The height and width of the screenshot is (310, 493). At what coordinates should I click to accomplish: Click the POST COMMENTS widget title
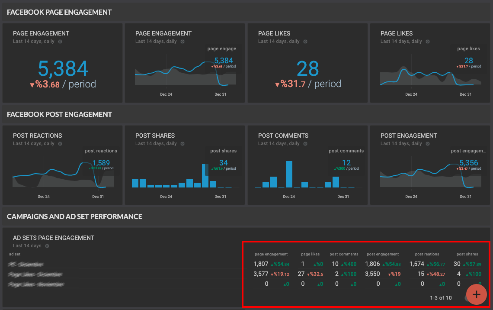coord(283,136)
